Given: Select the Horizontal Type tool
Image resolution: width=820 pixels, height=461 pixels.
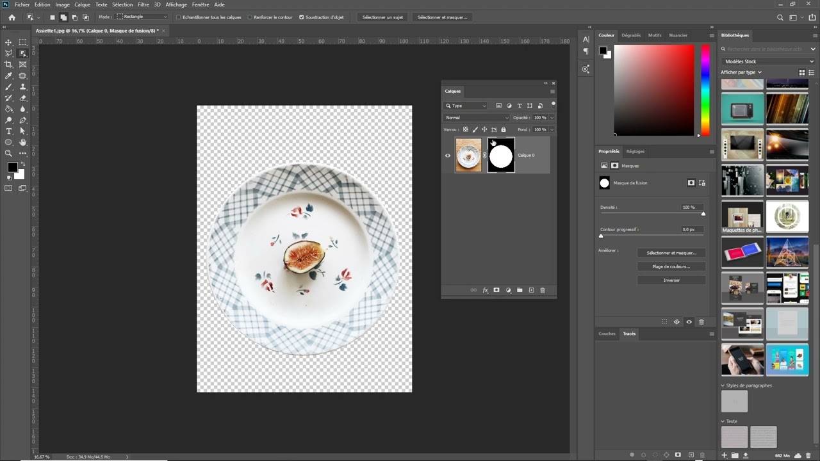Looking at the screenshot, I should pos(9,131).
